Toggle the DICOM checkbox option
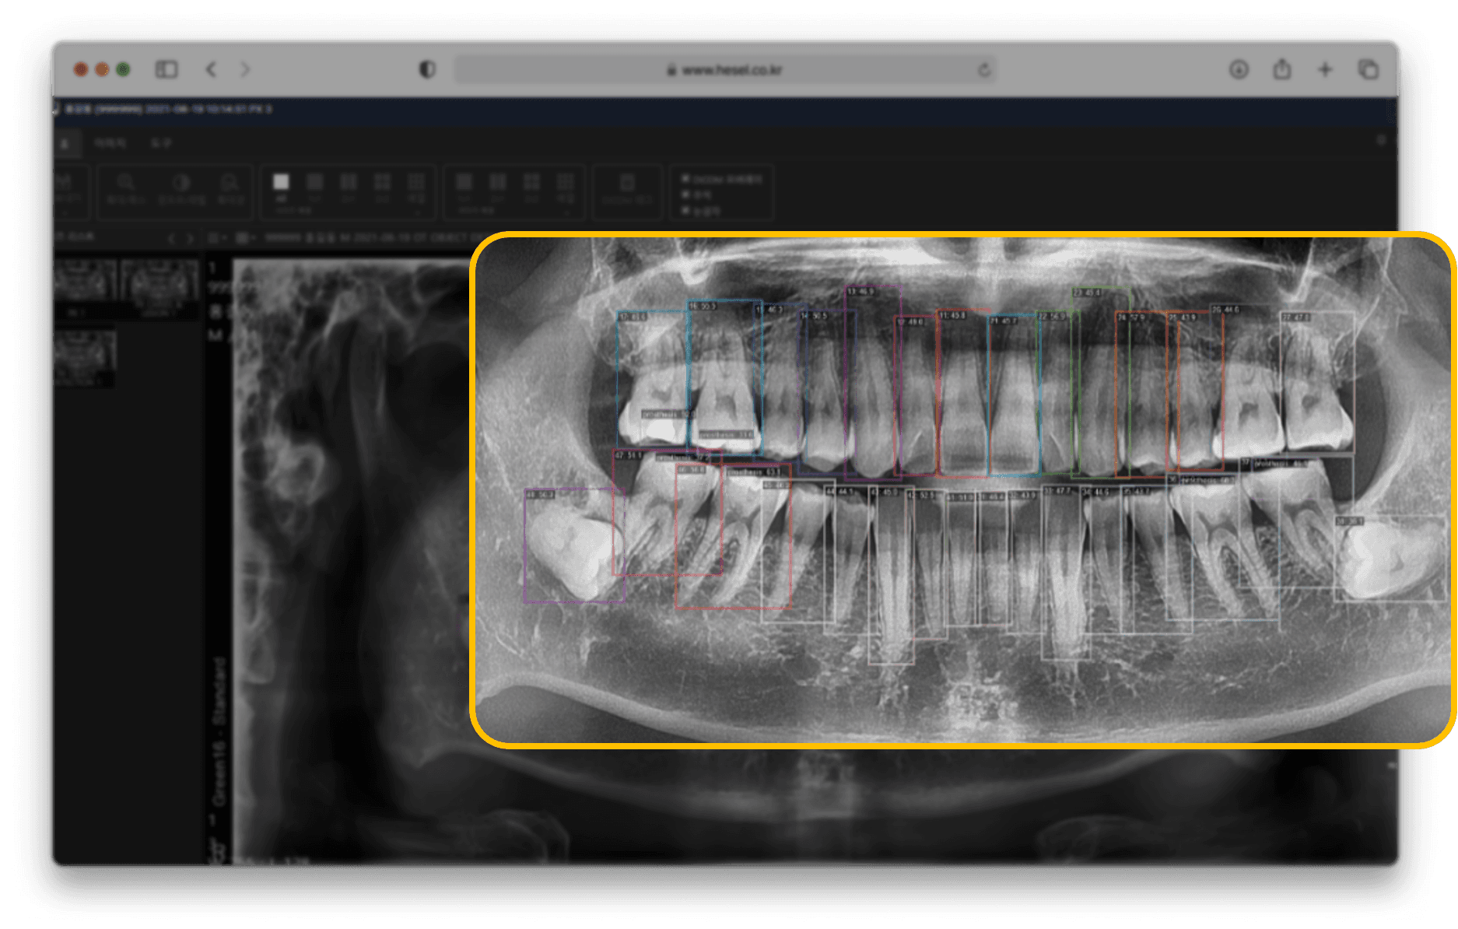The width and height of the screenshot is (1458, 929). pos(685,179)
